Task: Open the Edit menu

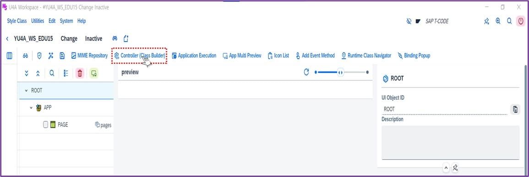Action: point(52,21)
